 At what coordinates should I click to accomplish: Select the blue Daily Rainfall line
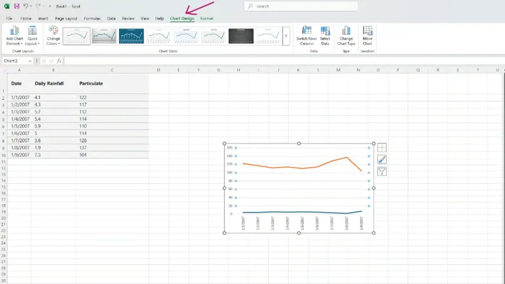click(303, 212)
